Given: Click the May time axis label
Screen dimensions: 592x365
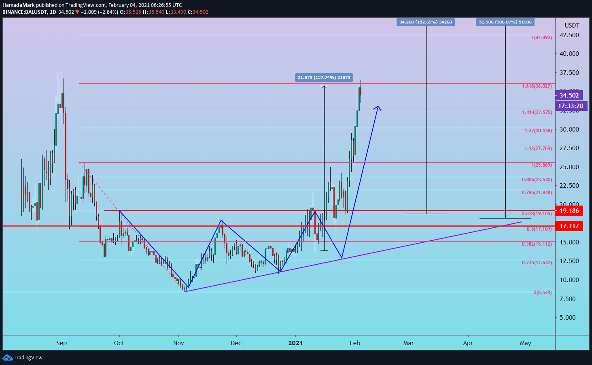Looking at the screenshot, I should (x=526, y=343).
